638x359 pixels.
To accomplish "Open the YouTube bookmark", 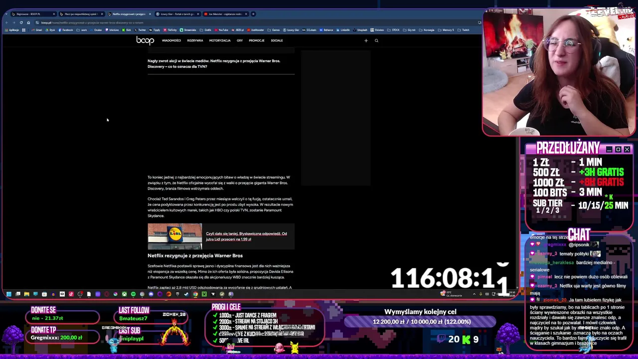I will click(221, 30).
